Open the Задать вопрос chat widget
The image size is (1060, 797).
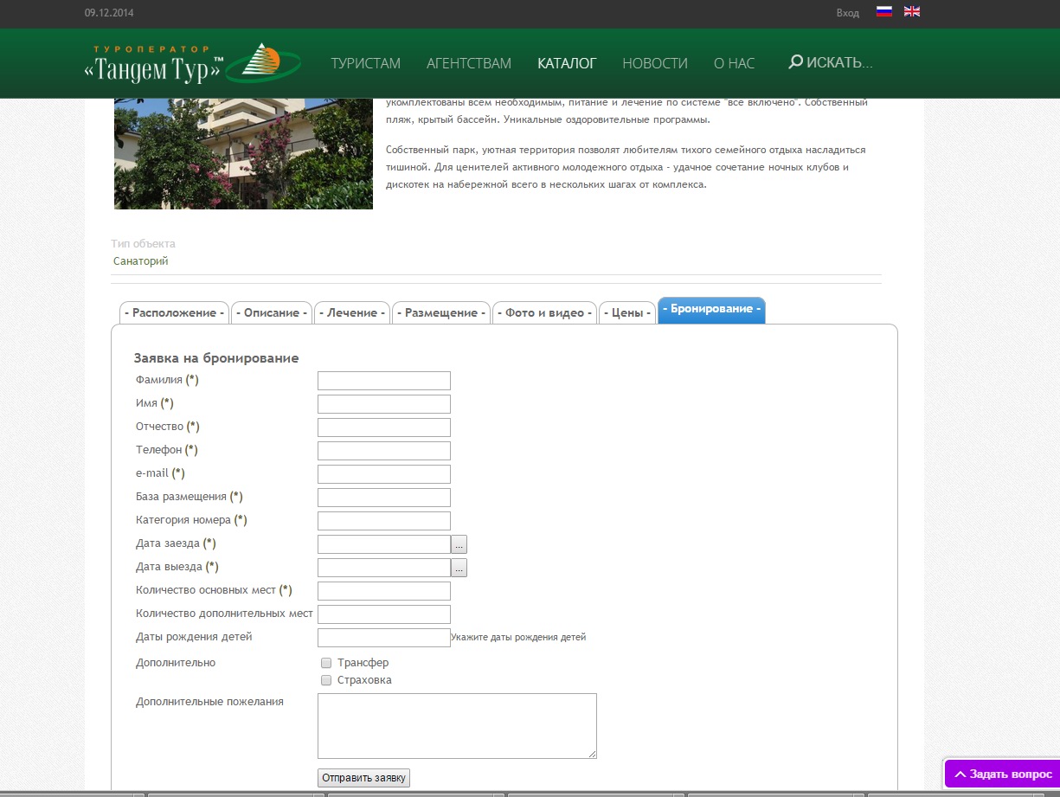pos(1002,774)
